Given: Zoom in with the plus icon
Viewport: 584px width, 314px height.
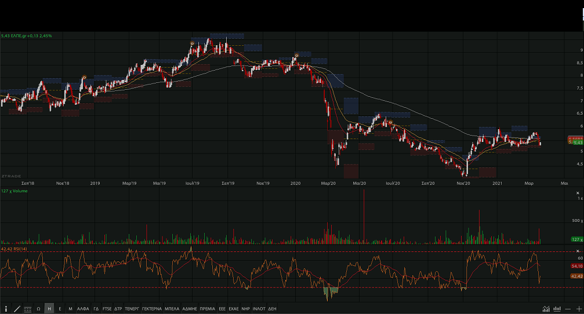Looking at the screenshot, I should point(578,309).
